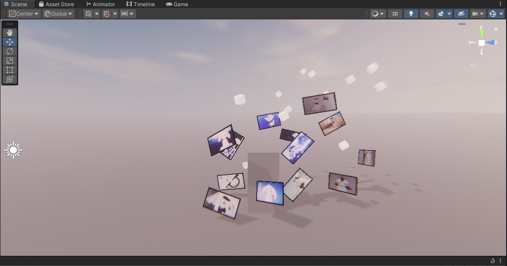Grab the tools overlay drag handle

(x=10, y=24)
